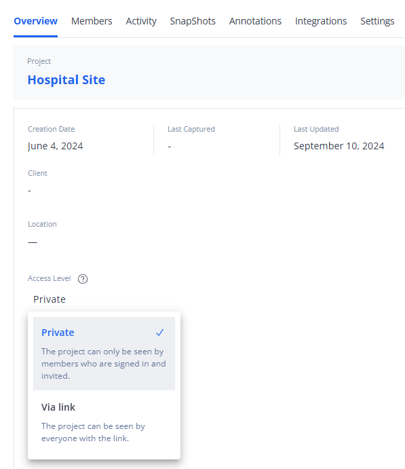
Task: Select the Overview tab
Action: tap(35, 21)
